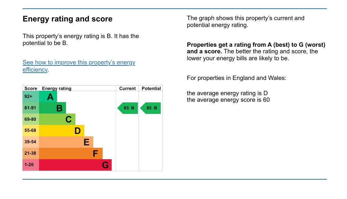Click the 69-80 score cell
This screenshot has width=347, height=199.
point(31,119)
